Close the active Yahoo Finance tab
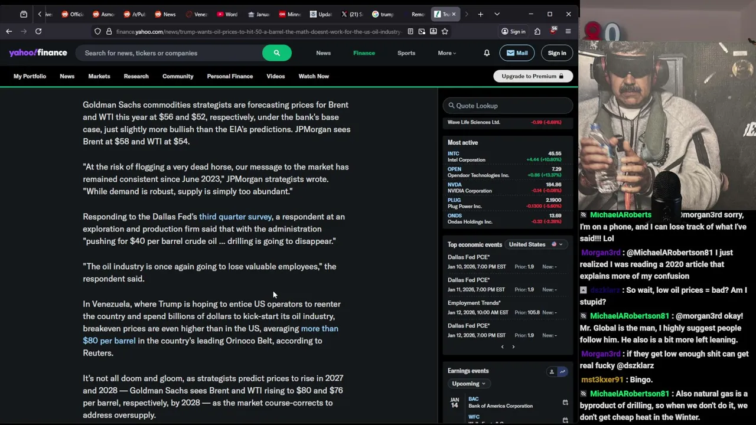The width and height of the screenshot is (756, 425). (454, 14)
